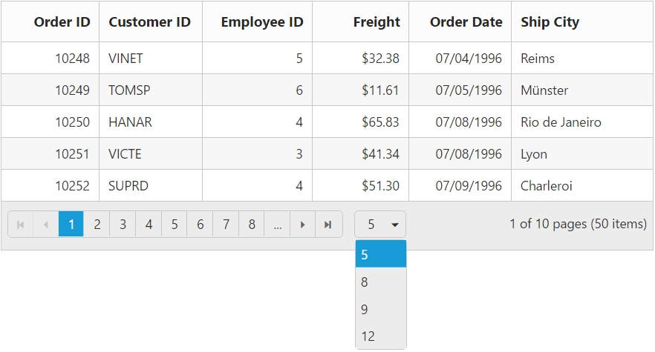Navigate to page 2

click(x=97, y=225)
